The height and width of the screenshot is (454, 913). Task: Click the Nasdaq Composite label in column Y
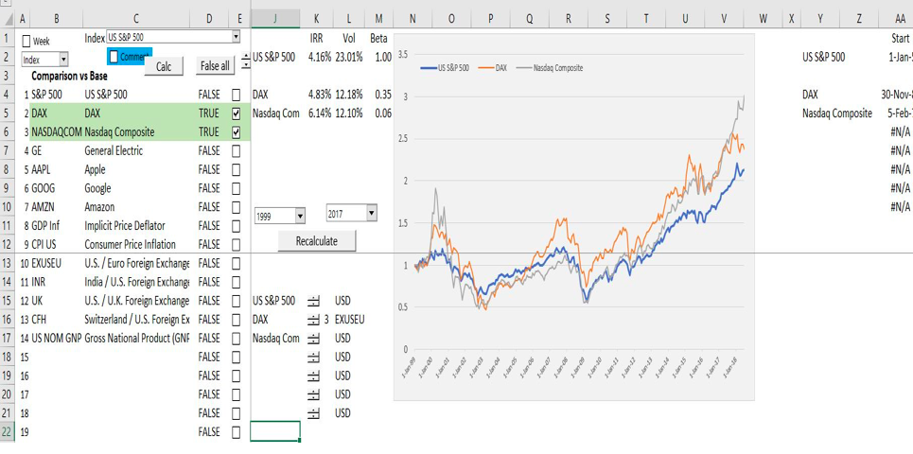[837, 113]
